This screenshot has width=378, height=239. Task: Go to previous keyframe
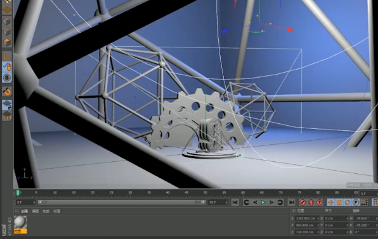[x=246, y=202]
